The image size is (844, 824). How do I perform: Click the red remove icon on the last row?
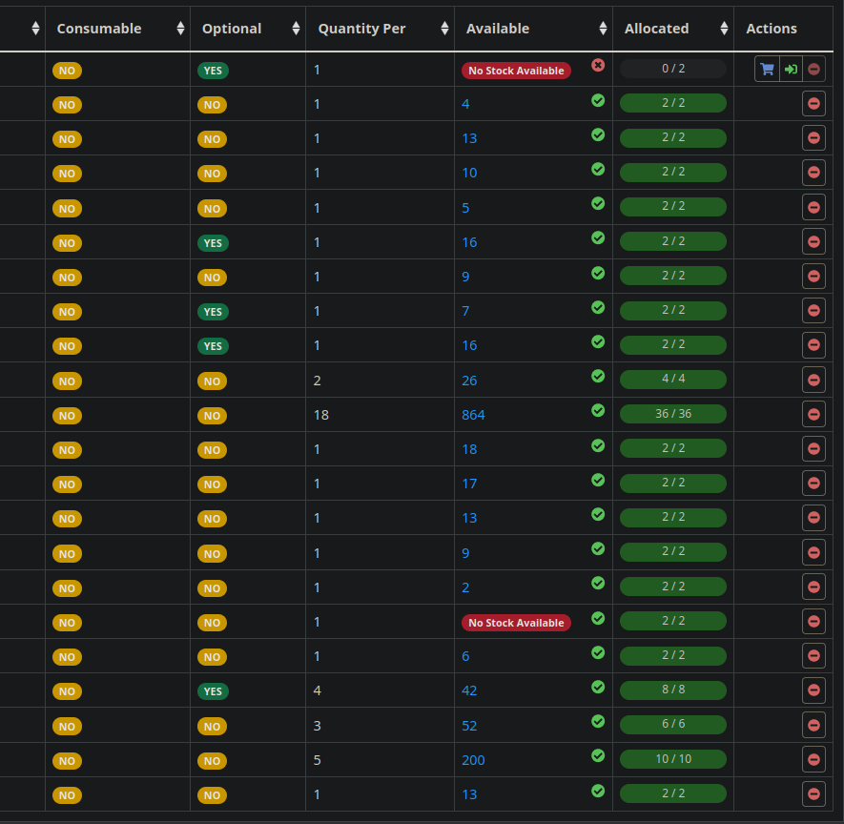[x=814, y=793]
